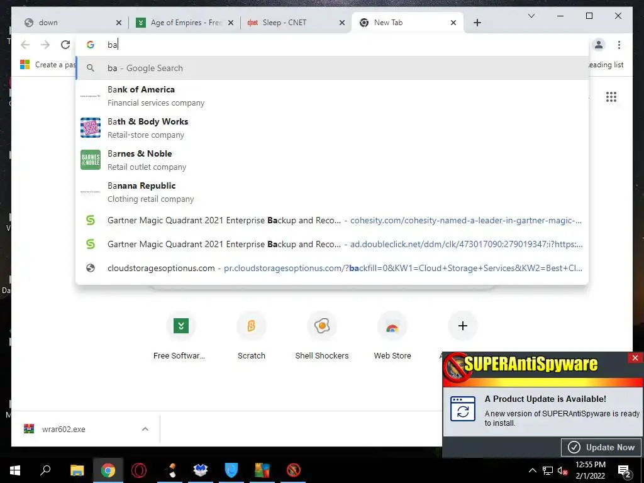The image size is (644, 483).
Task: Close the Age of Empires tab
Action: (x=231, y=23)
